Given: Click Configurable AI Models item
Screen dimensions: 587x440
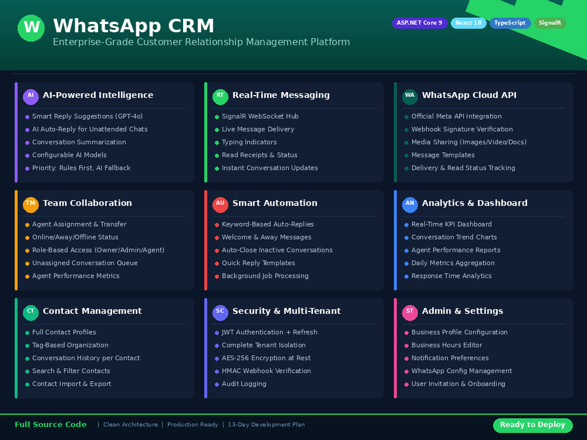Looking at the screenshot, I should tap(69, 155).
